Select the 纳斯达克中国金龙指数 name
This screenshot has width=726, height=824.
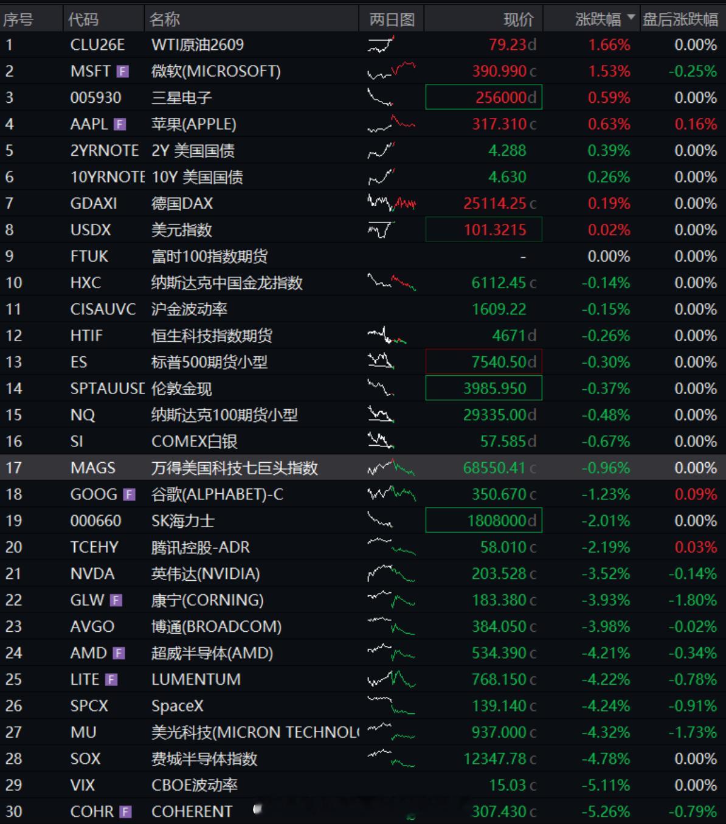pyautogui.click(x=227, y=283)
